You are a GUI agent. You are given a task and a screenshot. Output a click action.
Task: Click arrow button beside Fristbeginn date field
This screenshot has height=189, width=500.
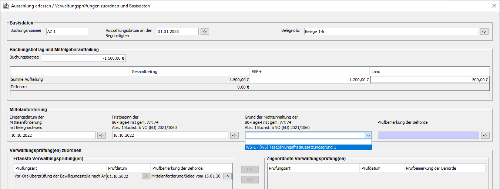click(234, 135)
